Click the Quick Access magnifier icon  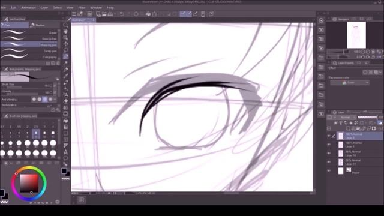(x=321, y=21)
